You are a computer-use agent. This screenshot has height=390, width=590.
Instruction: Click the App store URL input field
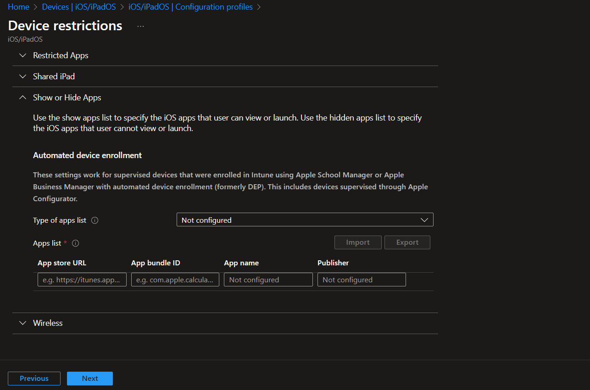pos(82,279)
